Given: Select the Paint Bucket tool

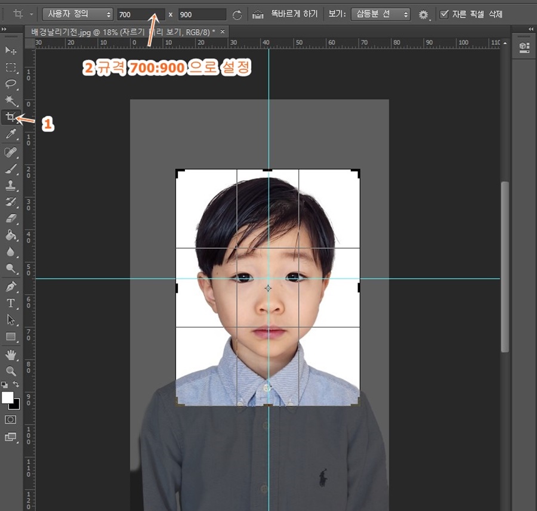Looking at the screenshot, I should [x=11, y=236].
